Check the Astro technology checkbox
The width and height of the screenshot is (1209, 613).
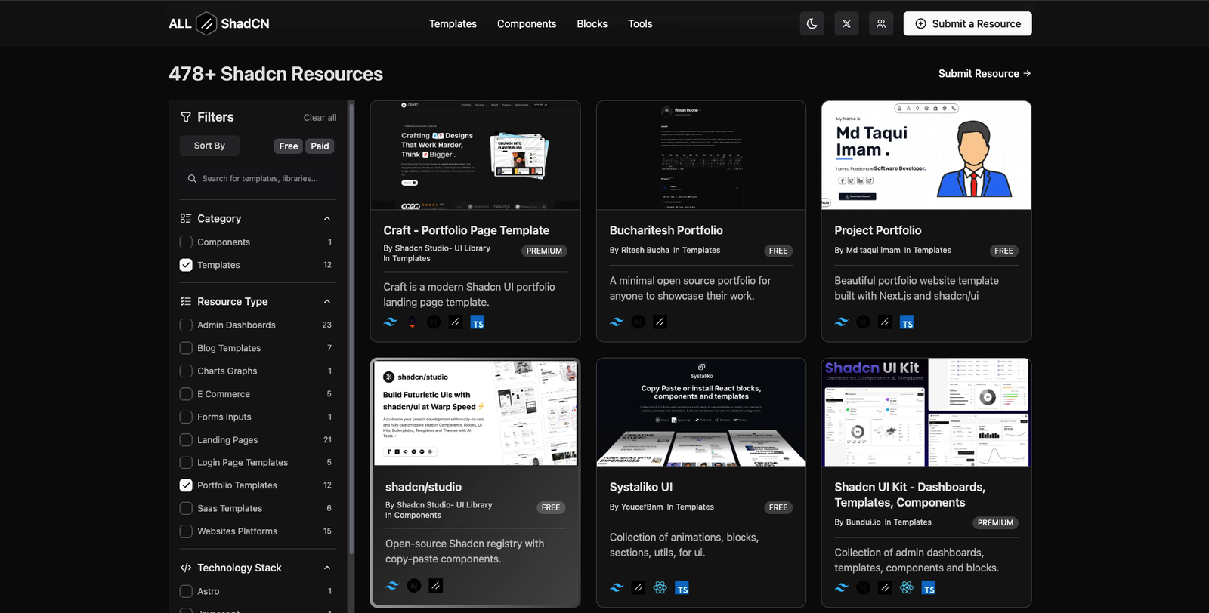(186, 591)
